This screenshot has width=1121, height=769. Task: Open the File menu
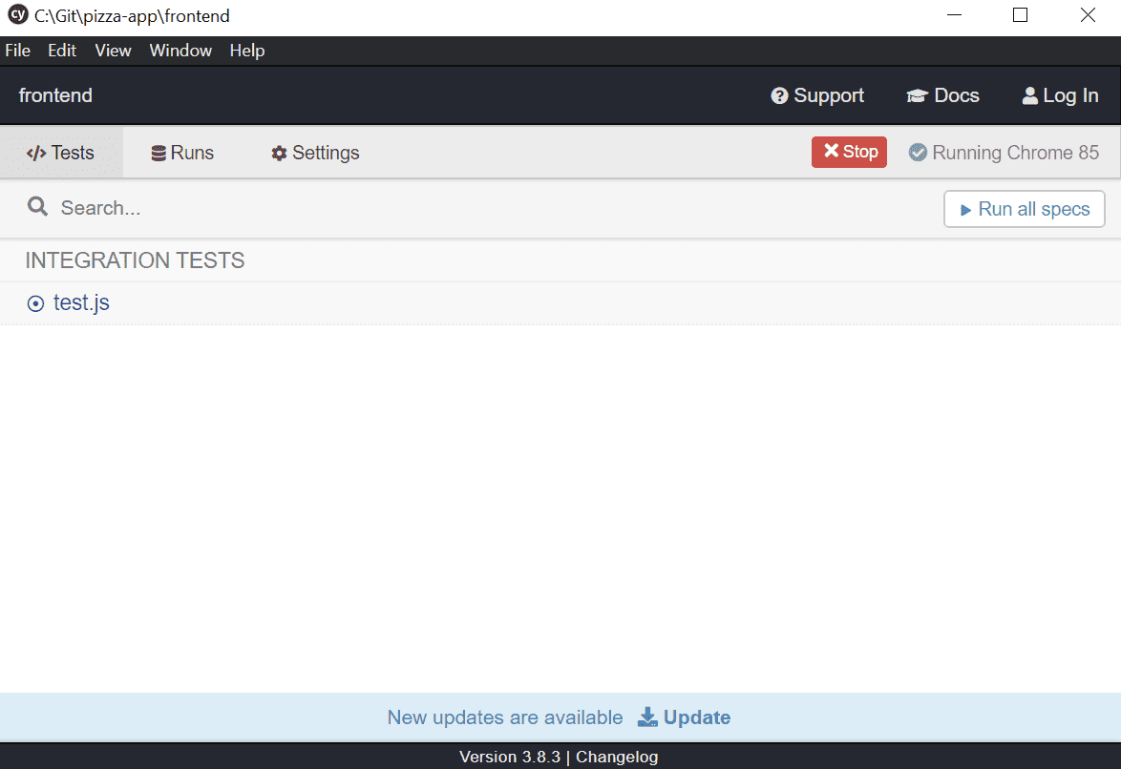pyautogui.click(x=18, y=51)
